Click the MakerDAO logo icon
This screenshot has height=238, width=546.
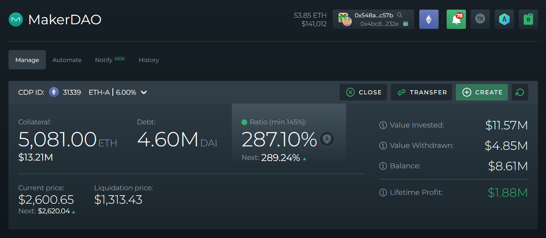[16, 19]
